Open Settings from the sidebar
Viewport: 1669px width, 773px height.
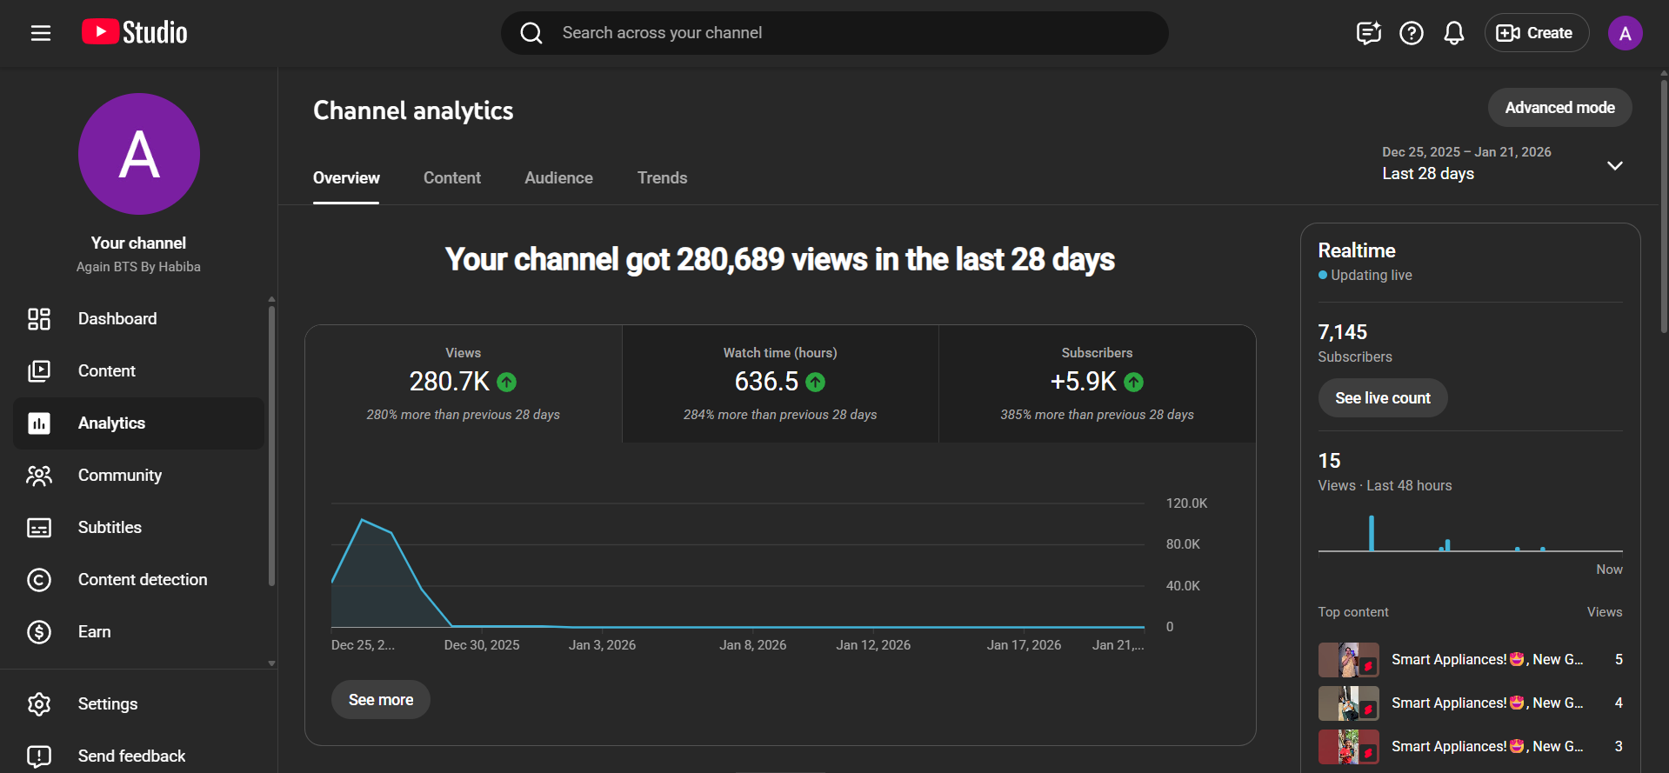click(x=107, y=704)
